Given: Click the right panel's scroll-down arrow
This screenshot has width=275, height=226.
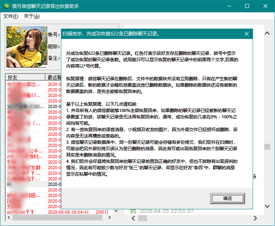Looking at the screenshot, I should click(x=267, y=206).
